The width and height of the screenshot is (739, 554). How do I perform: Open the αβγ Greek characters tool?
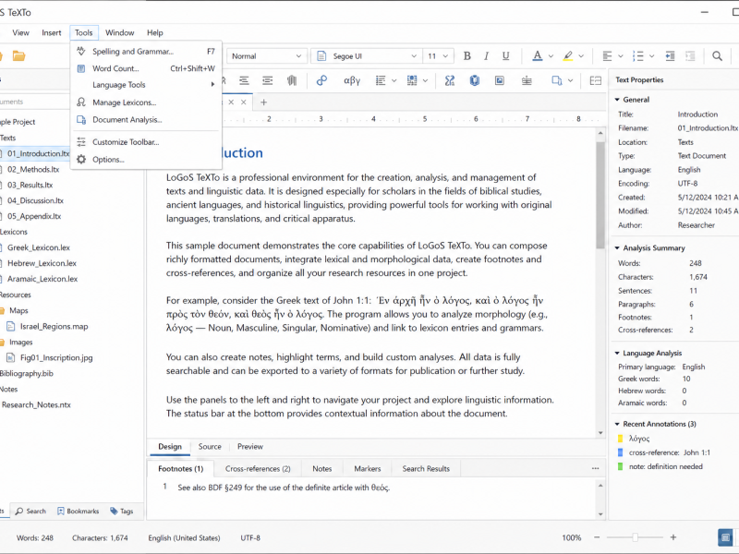pyautogui.click(x=352, y=80)
